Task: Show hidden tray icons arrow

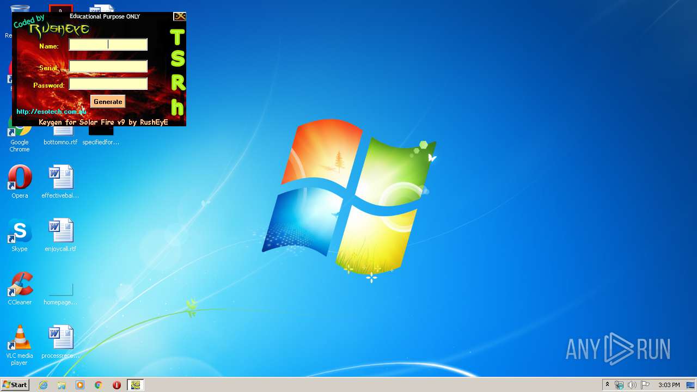Action: pos(607,385)
